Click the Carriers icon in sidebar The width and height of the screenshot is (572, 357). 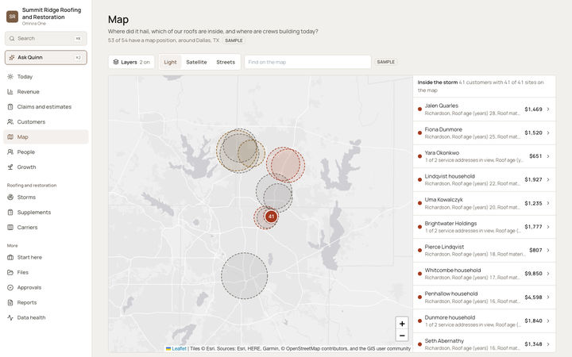(10, 228)
